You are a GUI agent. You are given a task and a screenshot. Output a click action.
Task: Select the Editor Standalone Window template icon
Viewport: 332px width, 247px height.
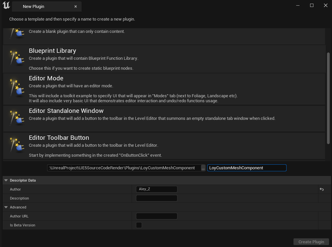(x=17, y=118)
